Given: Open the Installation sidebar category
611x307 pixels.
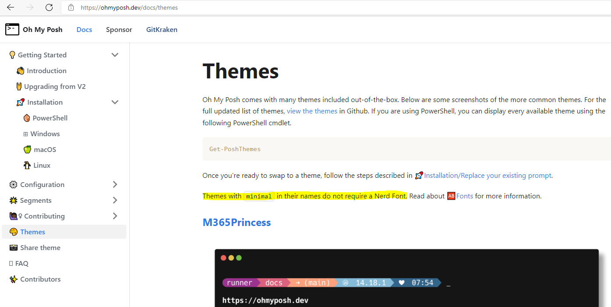Looking at the screenshot, I should 45,102.
